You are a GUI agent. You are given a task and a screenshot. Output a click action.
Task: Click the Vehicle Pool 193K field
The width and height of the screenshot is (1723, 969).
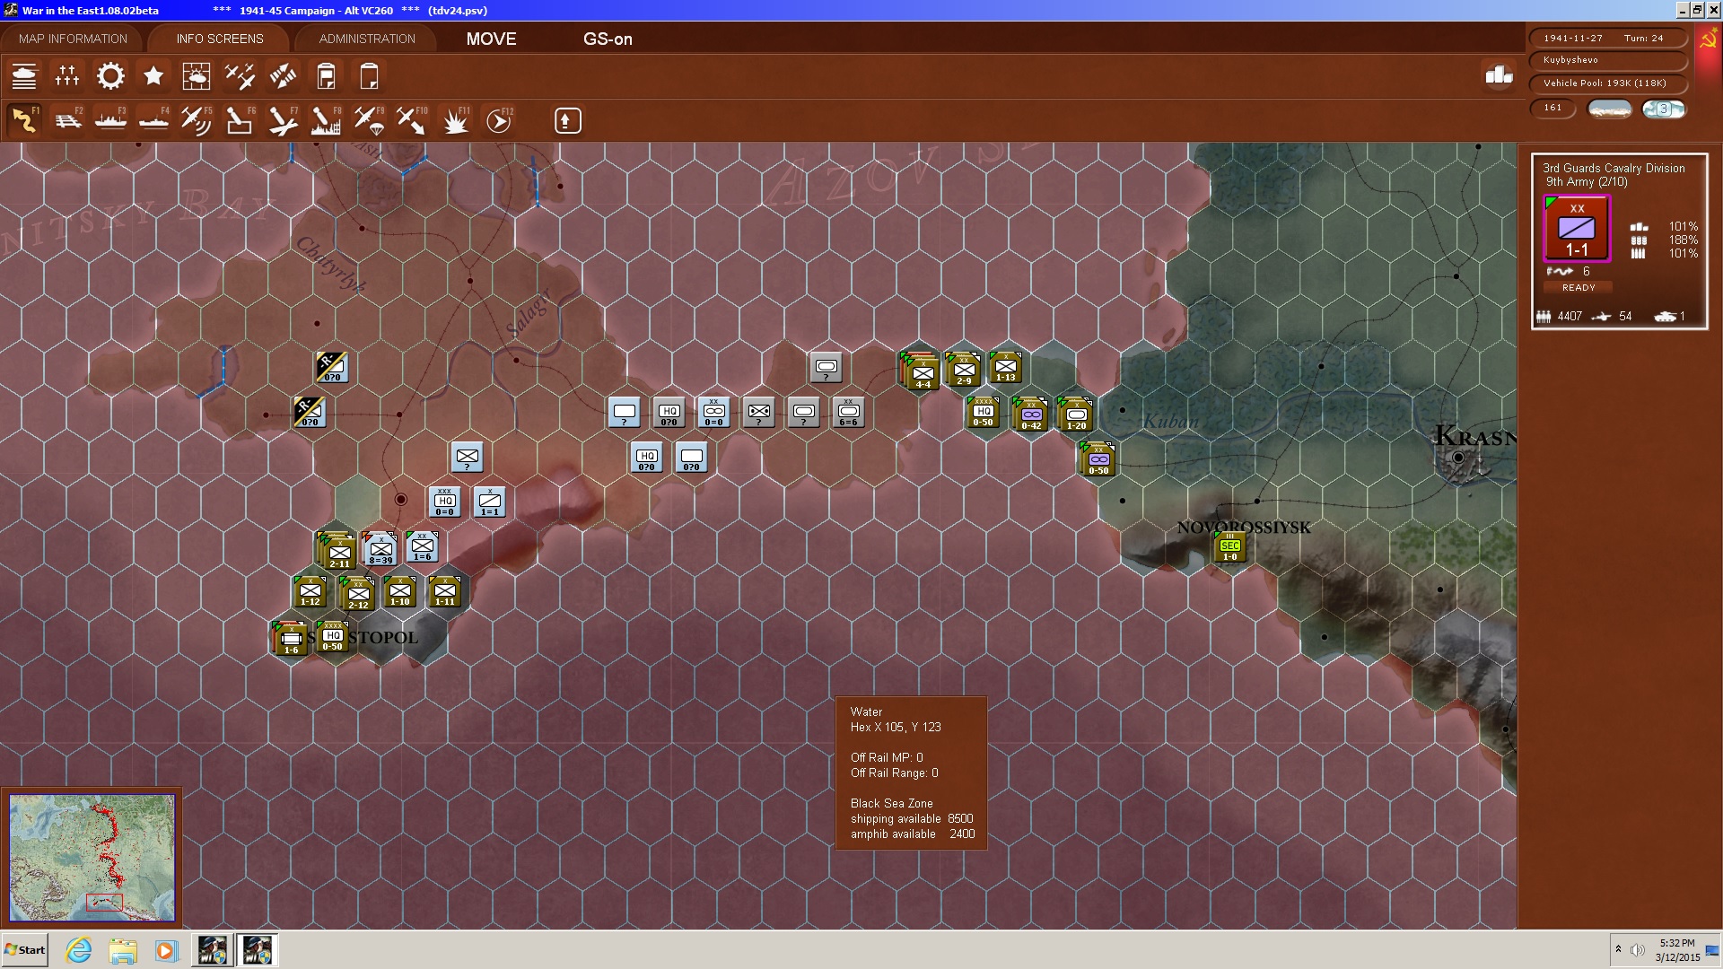pyautogui.click(x=1606, y=83)
